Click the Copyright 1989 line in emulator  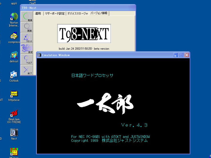coord(109,141)
